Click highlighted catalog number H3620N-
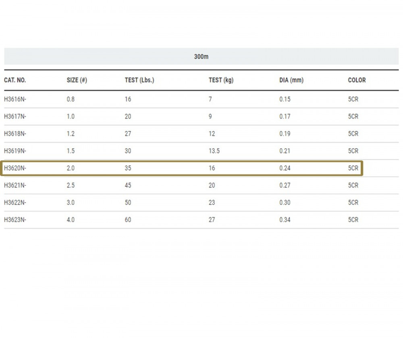This screenshot has height=338, width=403. [15, 168]
